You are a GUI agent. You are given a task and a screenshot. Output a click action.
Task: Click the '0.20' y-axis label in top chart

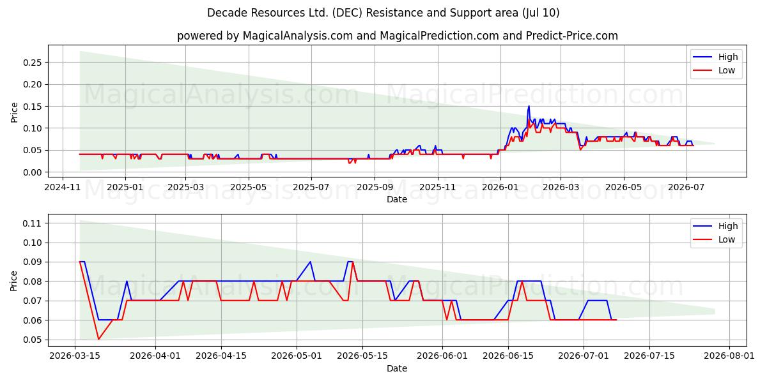32,84
